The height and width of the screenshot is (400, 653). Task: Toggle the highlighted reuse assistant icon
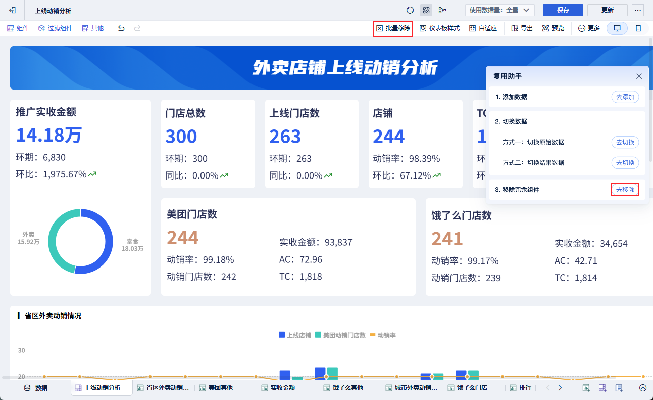(426, 10)
